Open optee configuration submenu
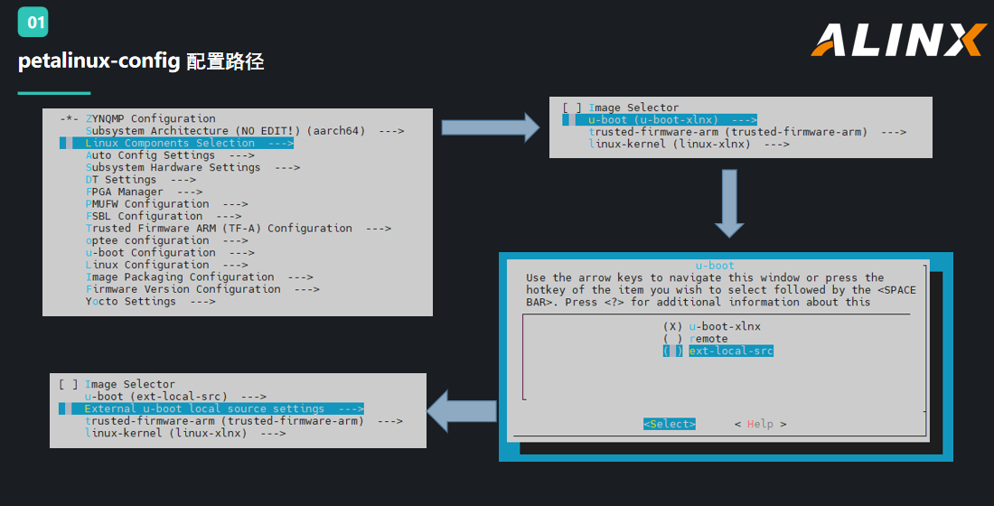Image resolution: width=994 pixels, height=506 pixels. pyautogui.click(x=167, y=240)
